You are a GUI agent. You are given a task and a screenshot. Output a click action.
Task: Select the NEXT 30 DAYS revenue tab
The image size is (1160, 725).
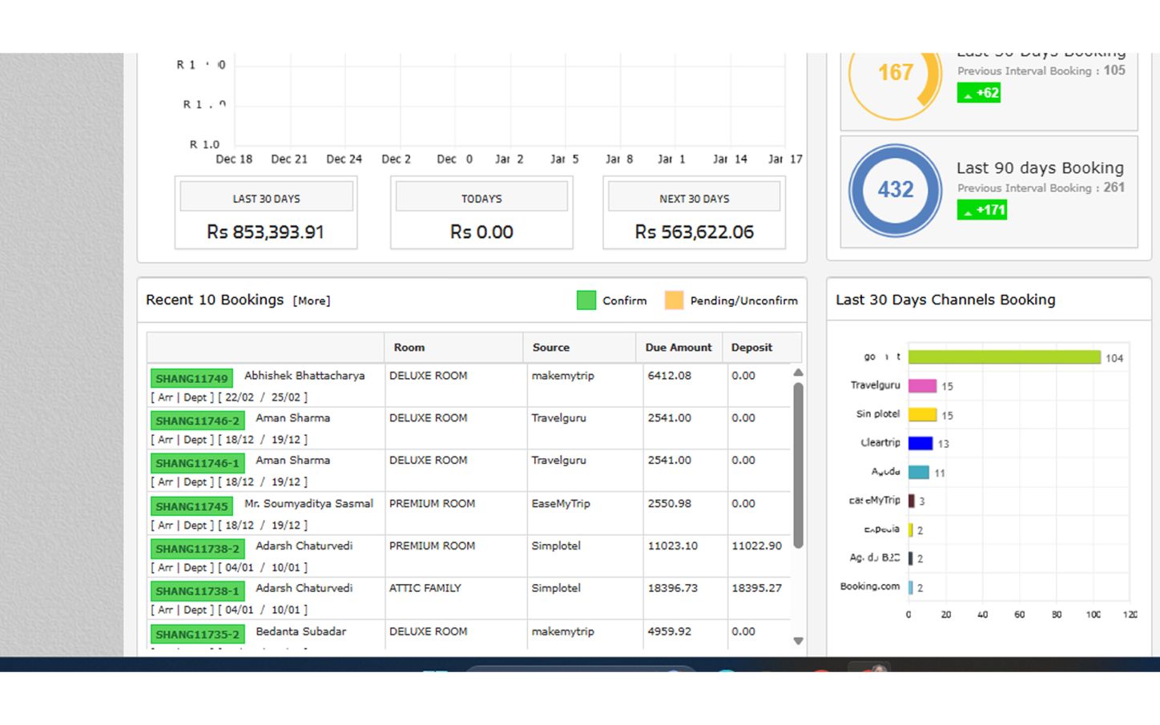pyautogui.click(x=694, y=198)
